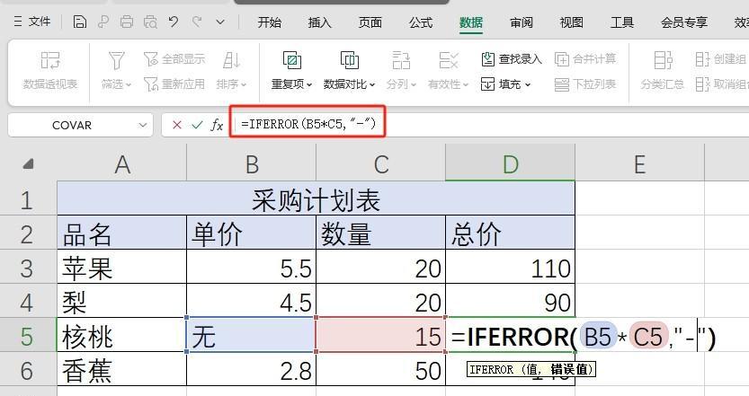The height and width of the screenshot is (396, 749).
Task: Open the 文件 menu
Action: tap(32, 22)
